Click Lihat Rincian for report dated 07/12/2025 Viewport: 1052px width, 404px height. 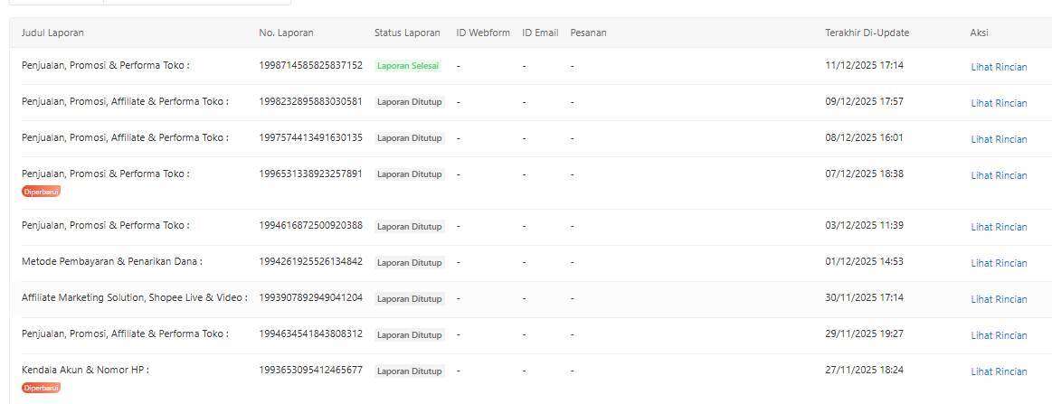tap(999, 175)
